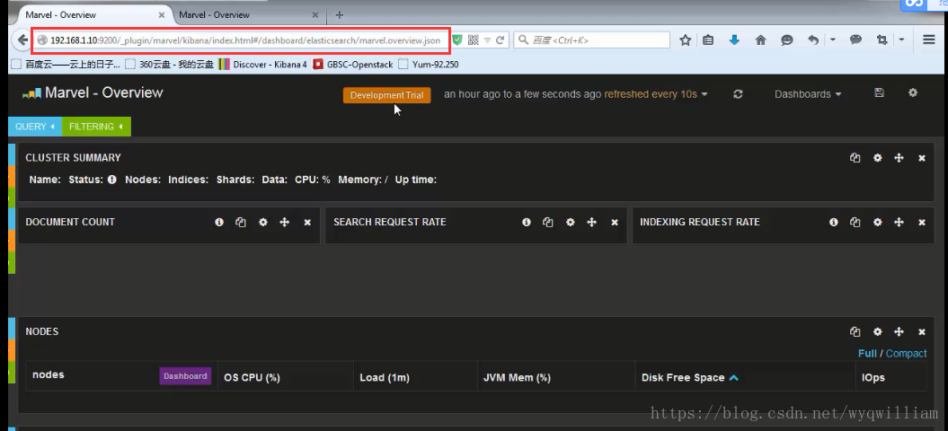Click the undo curved arrow toolbar icon
This screenshot has width=948, height=431.
click(813, 40)
